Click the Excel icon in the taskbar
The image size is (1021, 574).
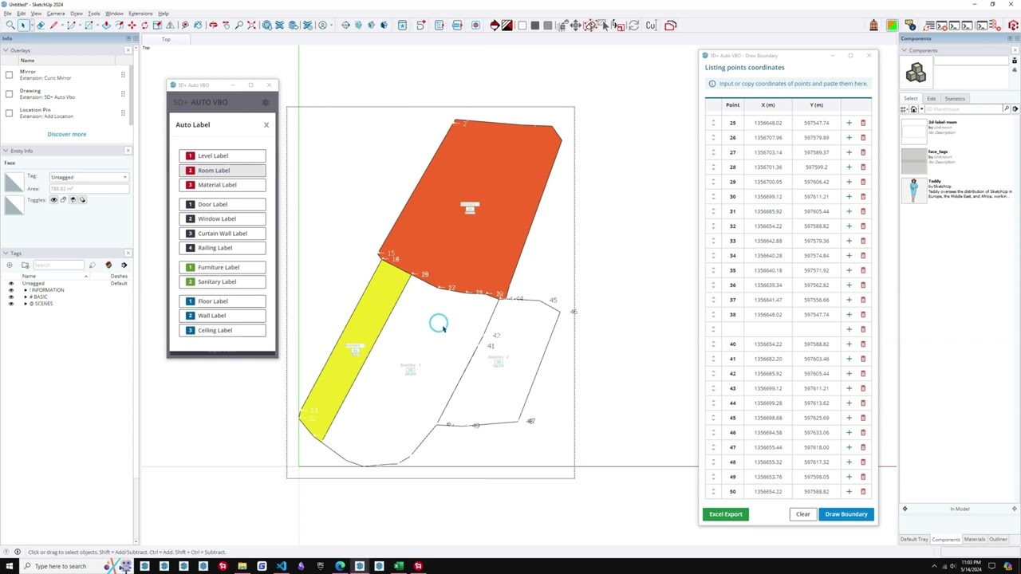point(398,566)
